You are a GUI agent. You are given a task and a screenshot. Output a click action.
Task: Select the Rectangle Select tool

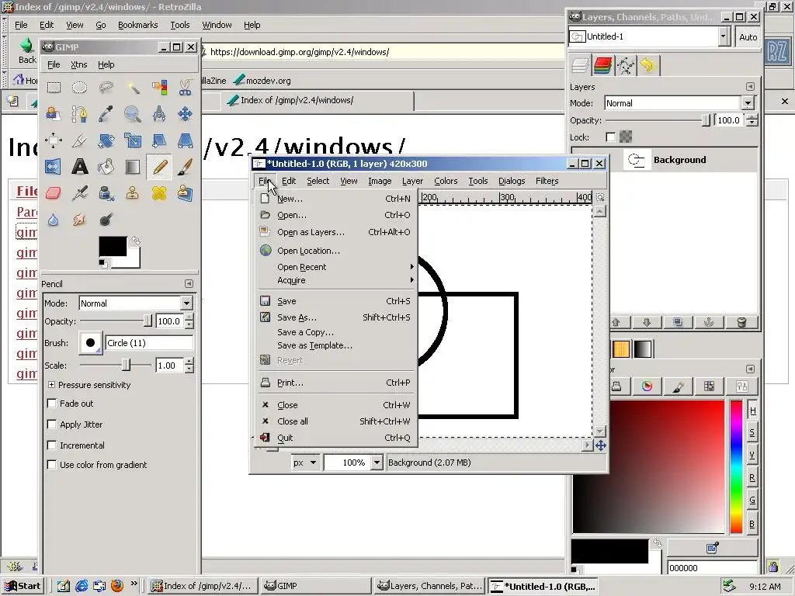(x=54, y=88)
